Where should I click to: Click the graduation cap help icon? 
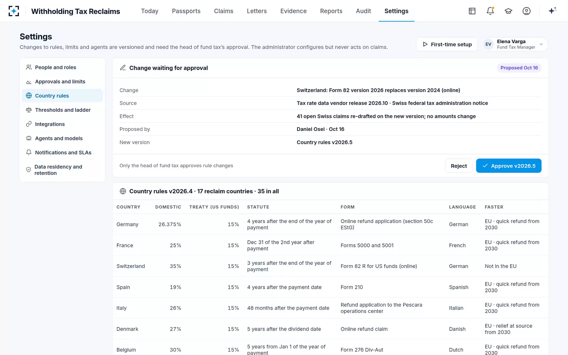point(508,11)
